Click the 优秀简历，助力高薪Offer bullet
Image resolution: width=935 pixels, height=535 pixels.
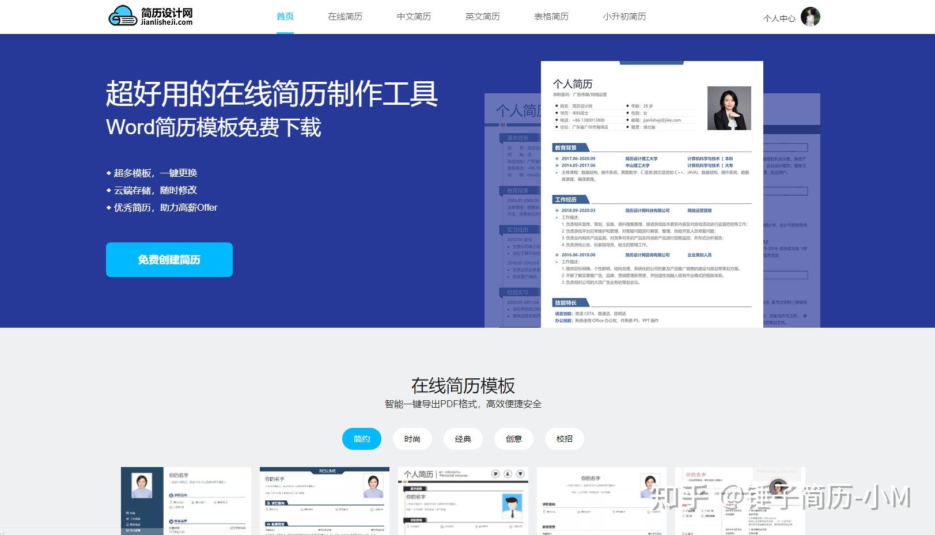pyautogui.click(x=162, y=207)
